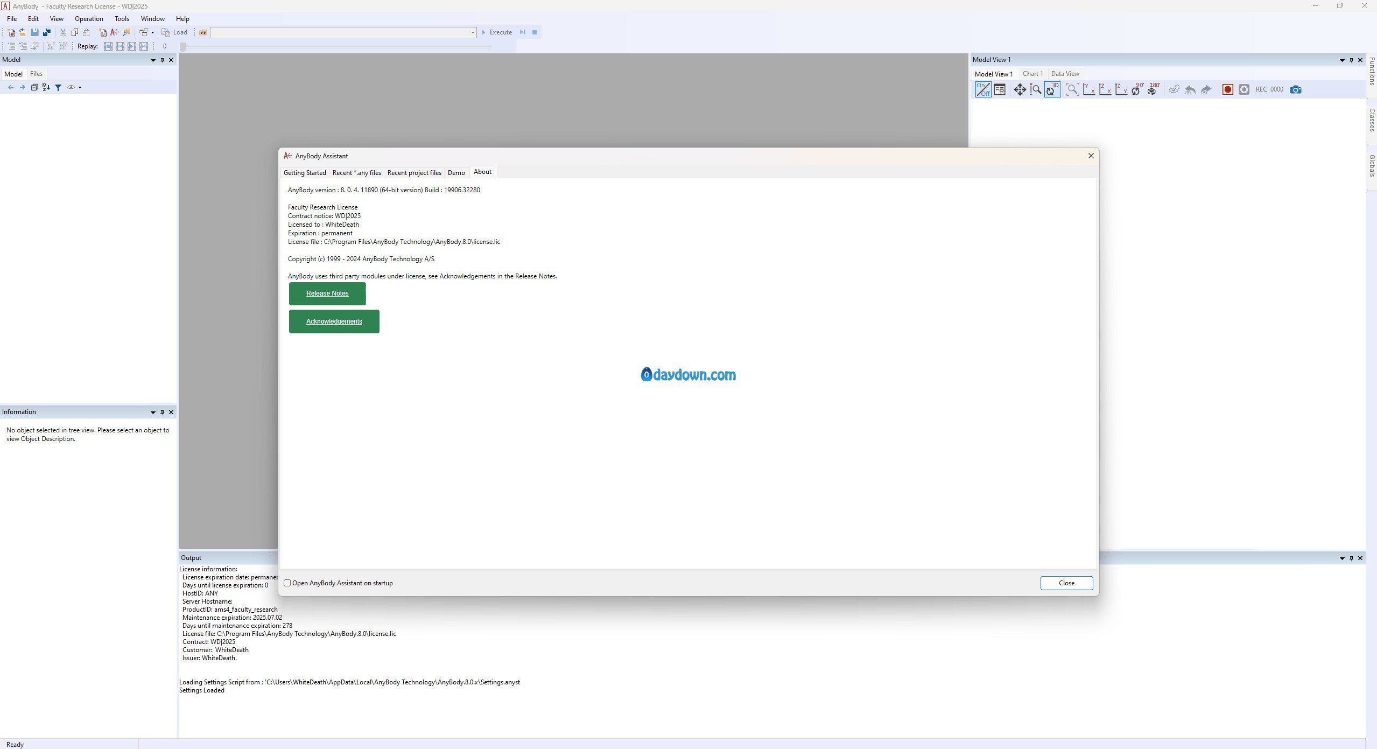Image resolution: width=1377 pixels, height=749 pixels.
Task: Toggle the On/Off button in Model View
Action: (983, 89)
